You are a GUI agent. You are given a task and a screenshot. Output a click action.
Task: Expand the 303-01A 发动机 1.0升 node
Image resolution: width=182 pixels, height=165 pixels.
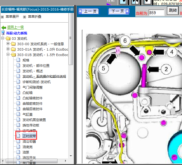pos(8,49)
